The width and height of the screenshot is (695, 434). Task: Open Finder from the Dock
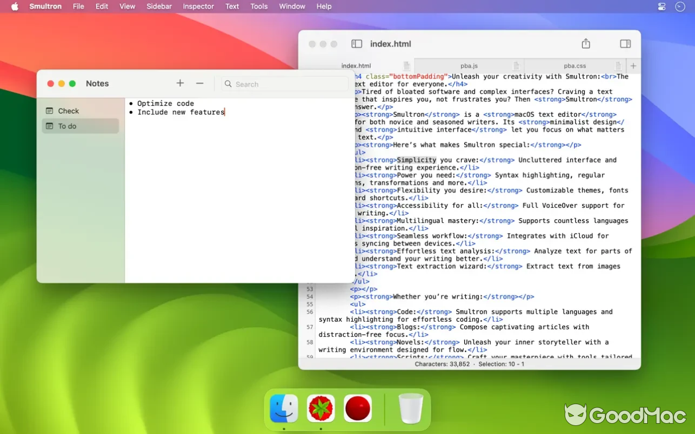(283, 408)
